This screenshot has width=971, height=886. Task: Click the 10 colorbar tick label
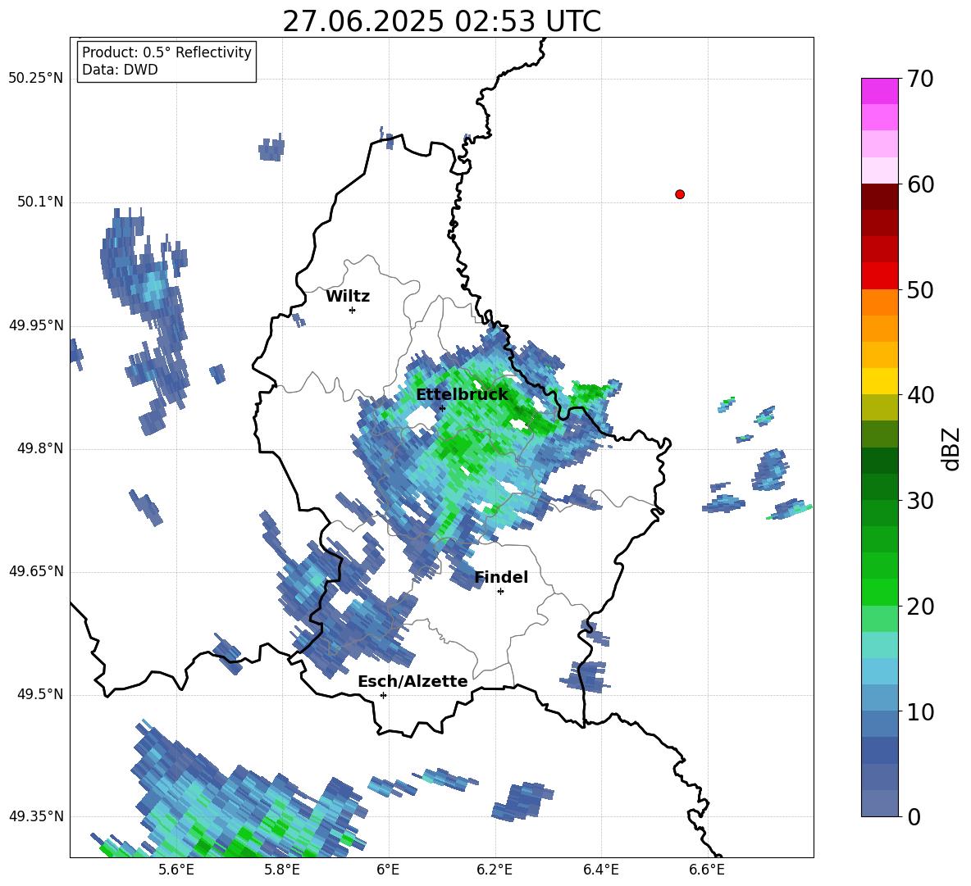pos(920,712)
